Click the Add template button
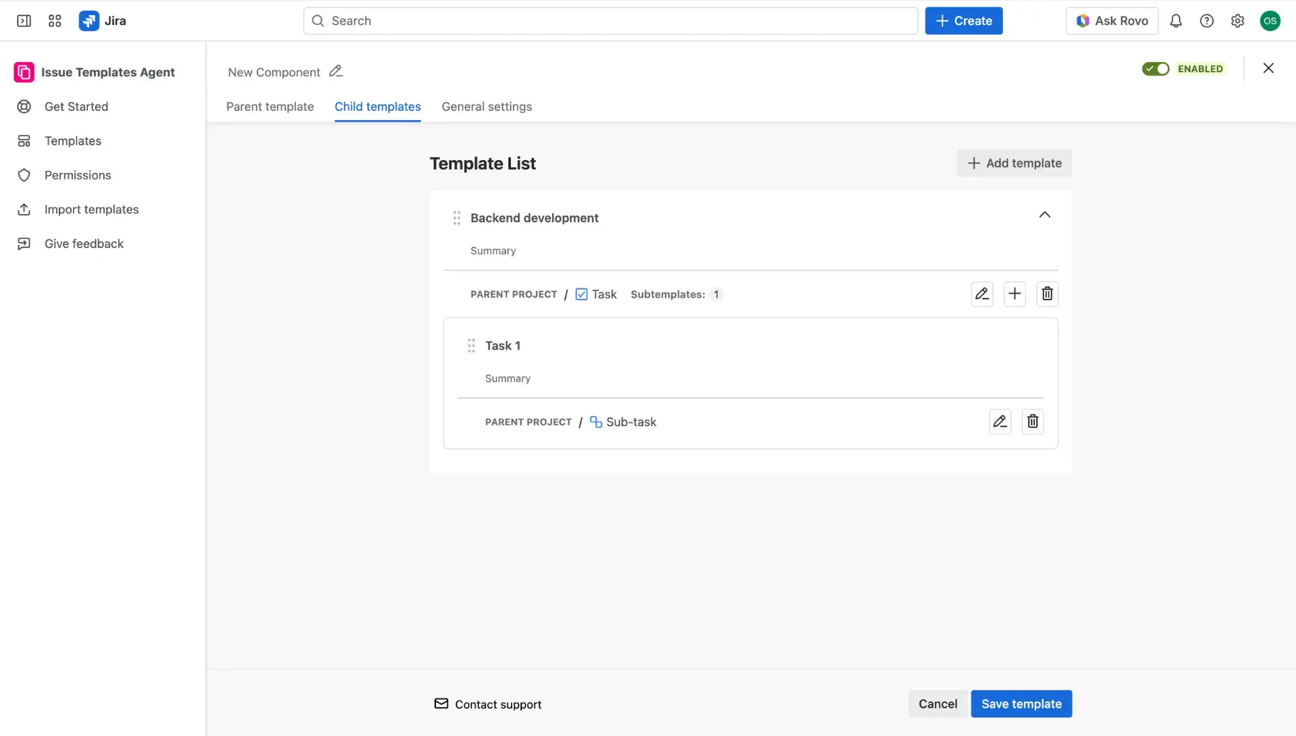This screenshot has height=736, width=1296. tap(1014, 163)
